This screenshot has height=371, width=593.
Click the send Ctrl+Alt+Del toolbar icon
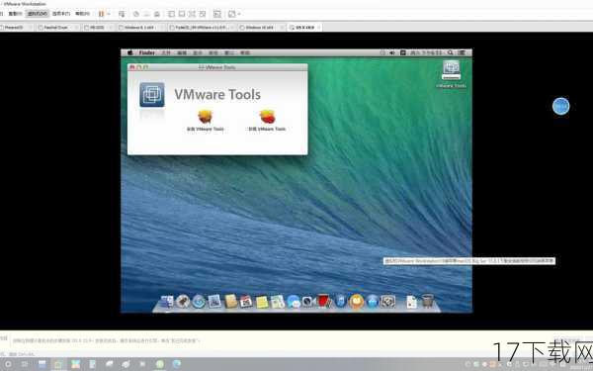(x=122, y=14)
